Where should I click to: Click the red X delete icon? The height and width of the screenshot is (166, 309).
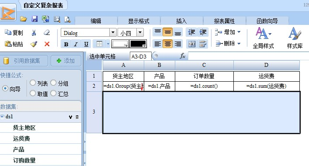(x=47, y=44)
